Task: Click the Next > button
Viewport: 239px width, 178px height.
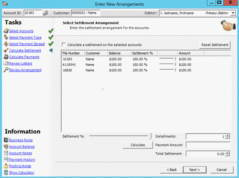Action: tap(195, 170)
